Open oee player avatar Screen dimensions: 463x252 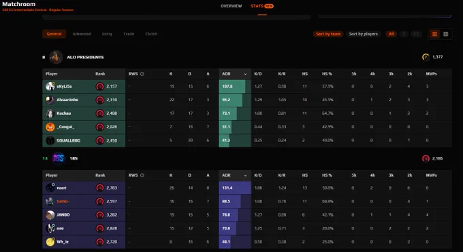click(x=50, y=228)
